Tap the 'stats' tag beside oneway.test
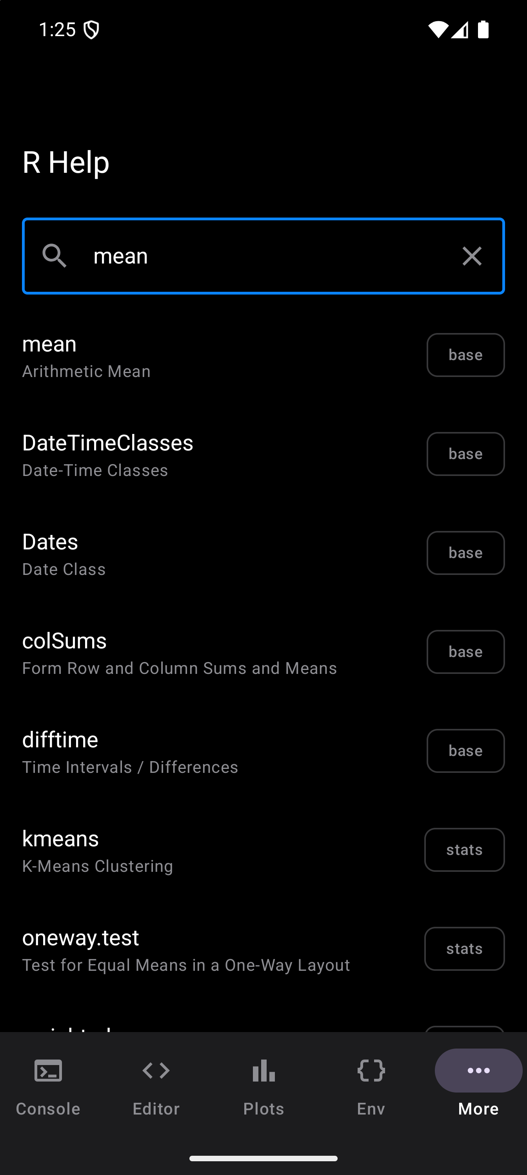This screenshot has height=1175, width=527. pyautogui.click(x=464, y=949)
